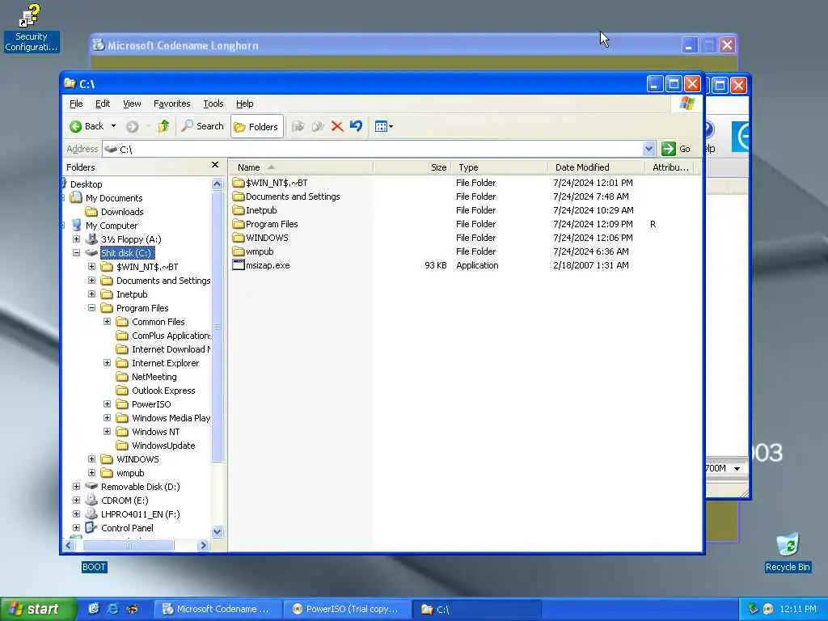Go up one folder level icon
The height and width of the screenshot is (621, 828).
pos(163,126)
